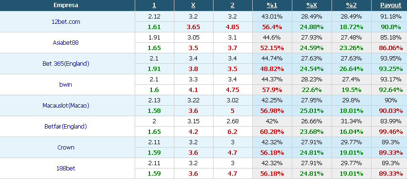Click Bet 365's current 1.91 home odds

[154, 69]
